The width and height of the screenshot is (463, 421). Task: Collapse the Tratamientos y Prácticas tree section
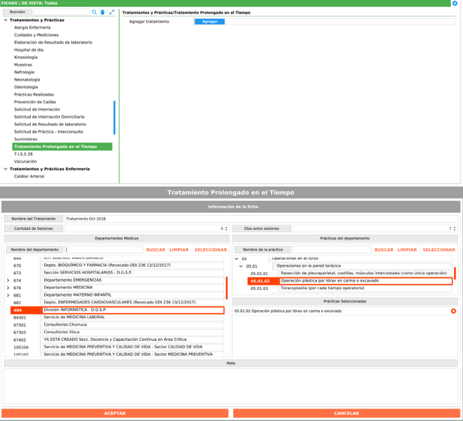[x=6, y=19]
